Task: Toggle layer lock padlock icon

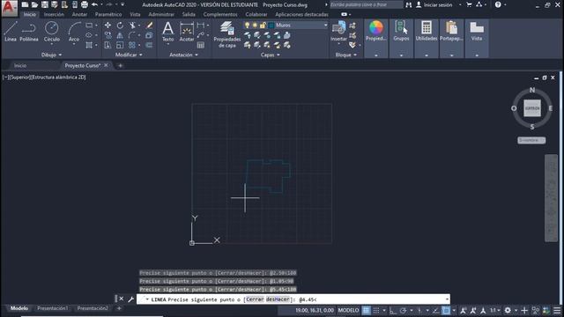Action: (x=263, y=26)
